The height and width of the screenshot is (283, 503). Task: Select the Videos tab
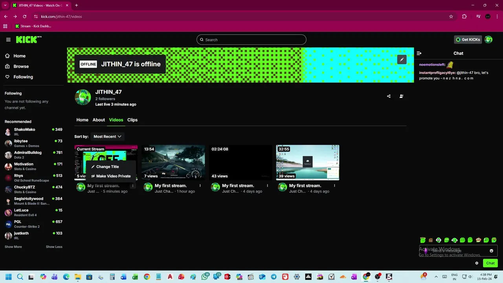(116, 120)
